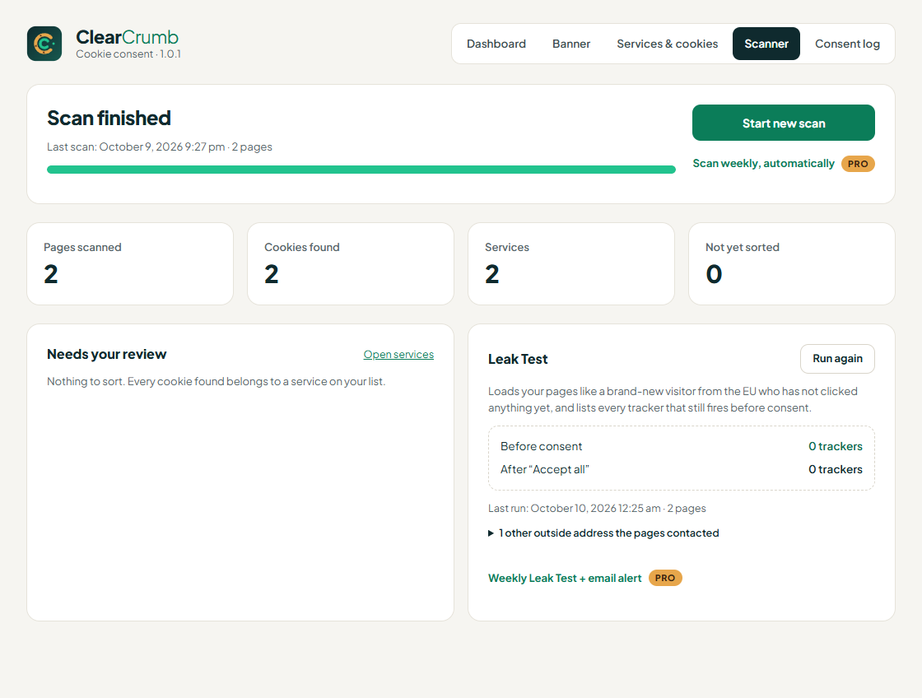Expand the 1 other outside address details
The width and height of the screenshot is (922, 698).
click(603, 533)
